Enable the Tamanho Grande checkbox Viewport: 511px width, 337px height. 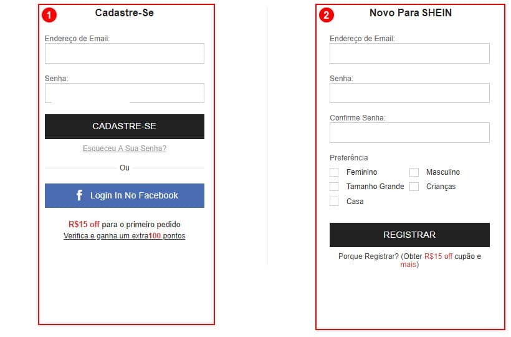(x=334, y=186)
